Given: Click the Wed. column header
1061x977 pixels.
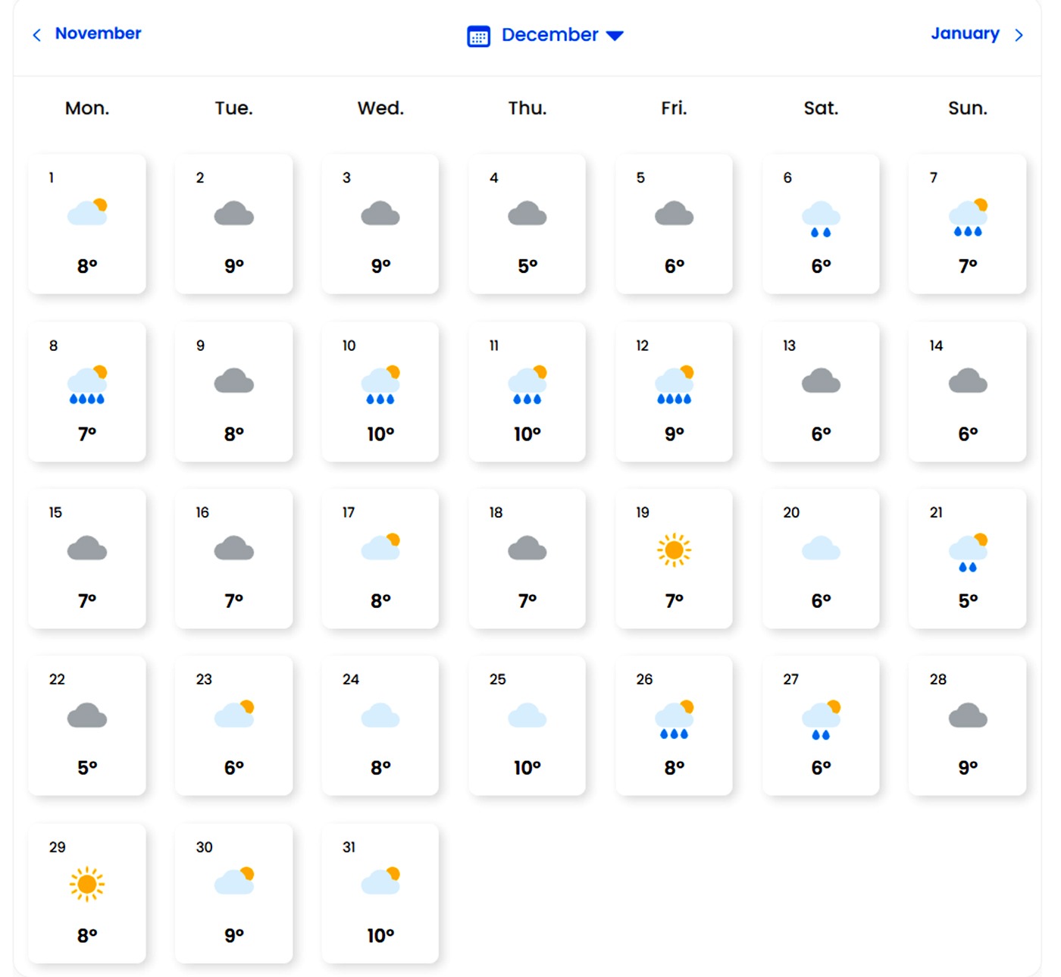Looking at the screenshot, I should click(x=380, y=108).
